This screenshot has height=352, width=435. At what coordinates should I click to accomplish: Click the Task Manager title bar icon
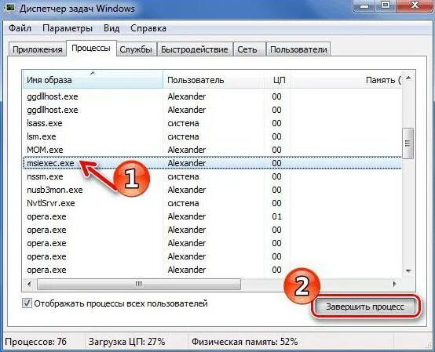(10, 7)
